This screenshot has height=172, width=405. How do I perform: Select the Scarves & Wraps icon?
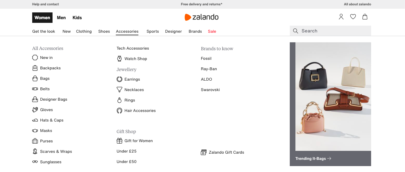35,151
